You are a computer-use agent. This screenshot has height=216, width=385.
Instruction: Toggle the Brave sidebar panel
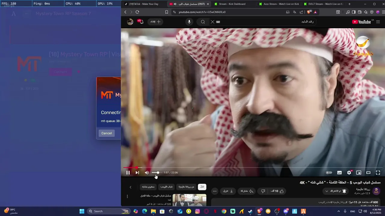(x=354, y=12)
